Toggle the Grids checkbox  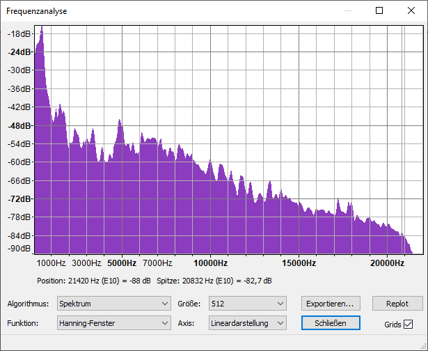pyautogui.click(x=408, y=325)
